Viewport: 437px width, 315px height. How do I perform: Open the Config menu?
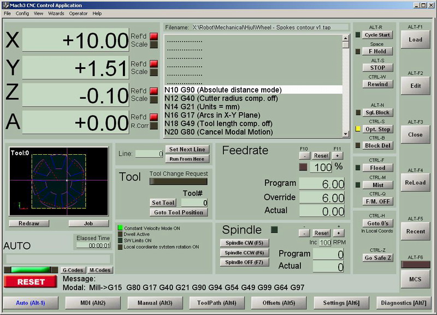(22, 13)
